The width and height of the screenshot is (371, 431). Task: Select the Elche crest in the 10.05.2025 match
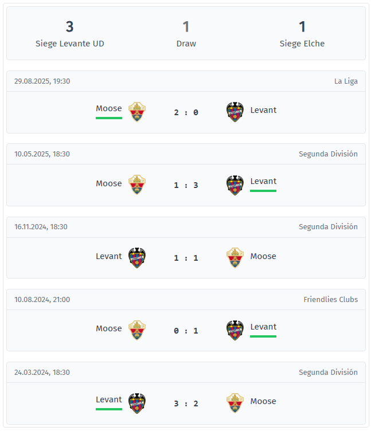click(137, 185)
